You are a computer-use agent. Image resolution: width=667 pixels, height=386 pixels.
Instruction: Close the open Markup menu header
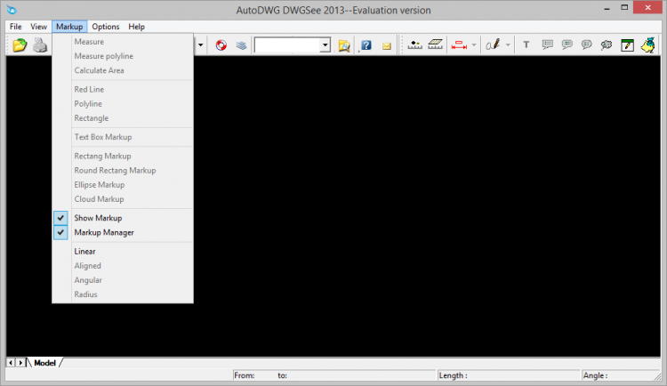(69, 27)
